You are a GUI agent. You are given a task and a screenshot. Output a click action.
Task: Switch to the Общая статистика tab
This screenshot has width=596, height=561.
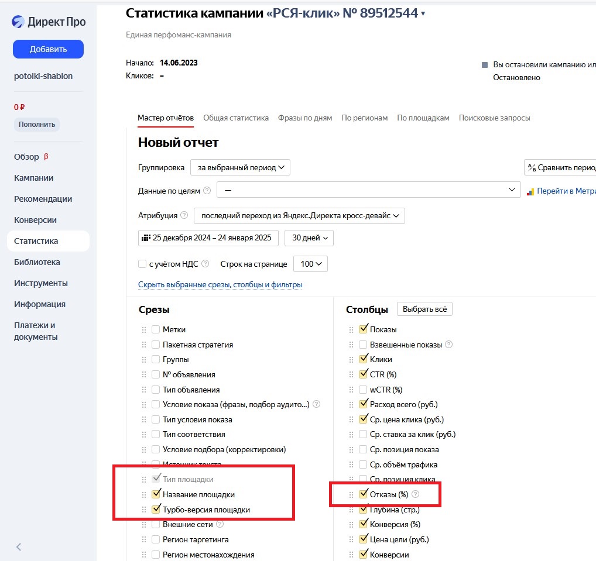tap(236, 118)
